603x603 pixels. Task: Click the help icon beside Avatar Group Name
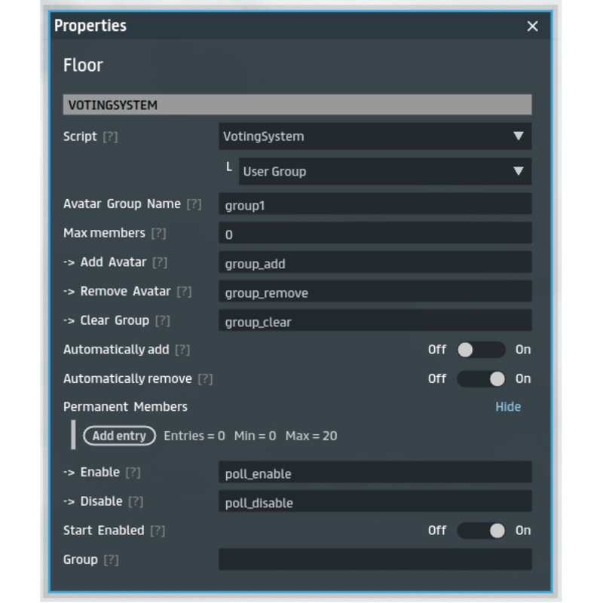[194, 204]
